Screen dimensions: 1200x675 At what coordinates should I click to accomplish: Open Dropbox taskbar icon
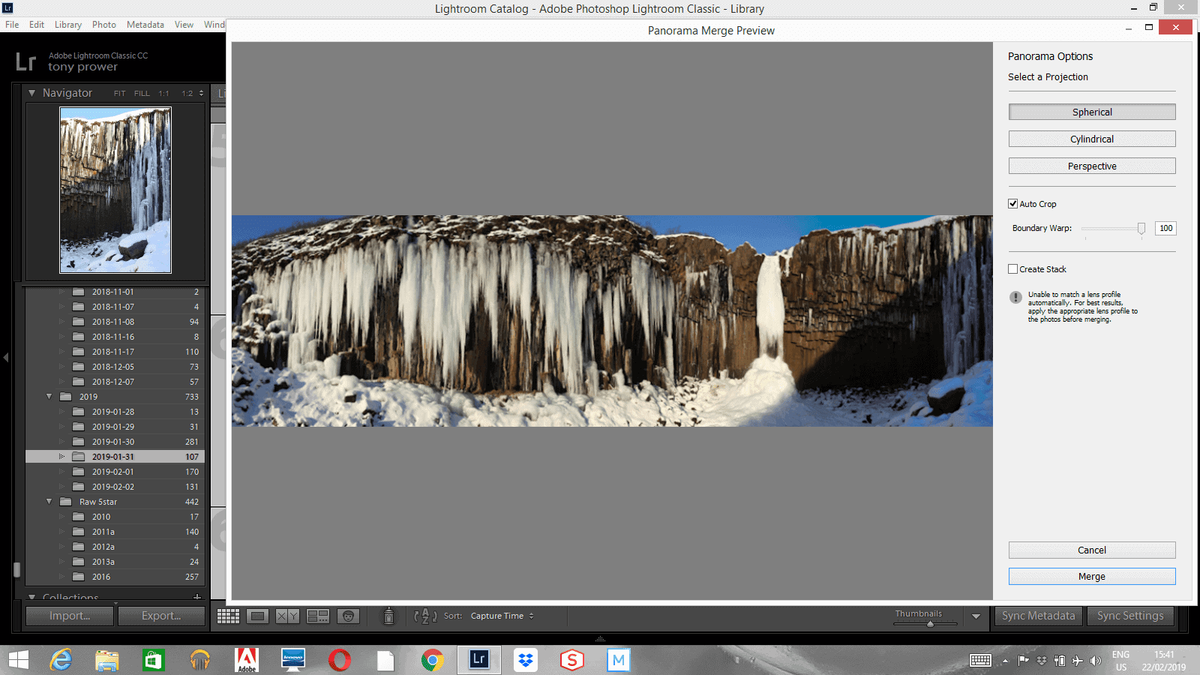pos(526,660)
